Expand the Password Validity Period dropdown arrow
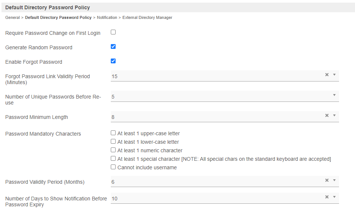This screenshot has height=223, width=355. pos(334,180)
